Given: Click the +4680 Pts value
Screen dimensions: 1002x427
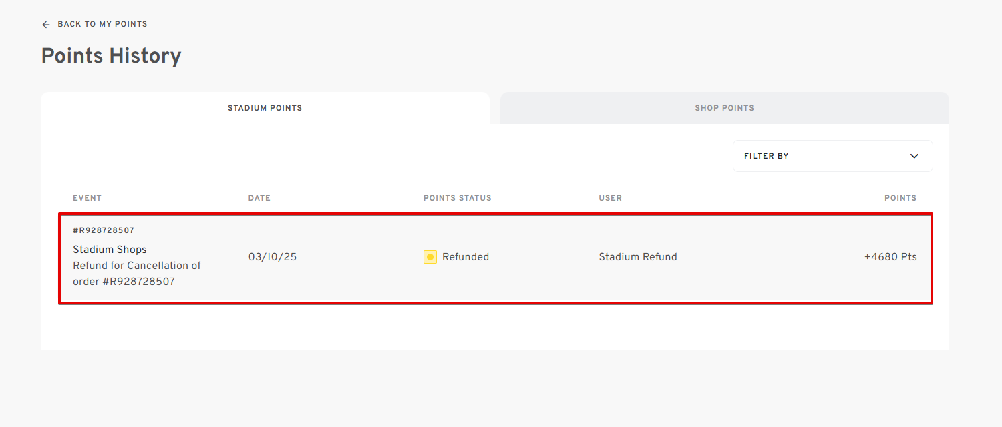Looking at the screenshot, I should click(x=890, y=257).
